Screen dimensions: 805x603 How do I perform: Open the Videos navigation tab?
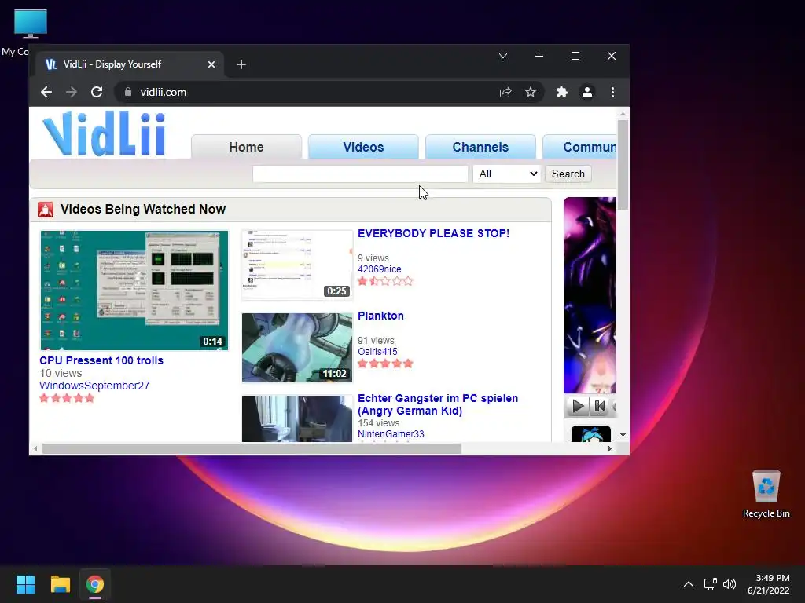tap(363, 147)
